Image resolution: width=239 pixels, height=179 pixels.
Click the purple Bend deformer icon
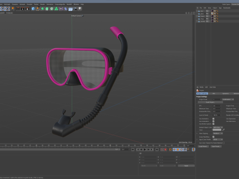pos(61,9)
